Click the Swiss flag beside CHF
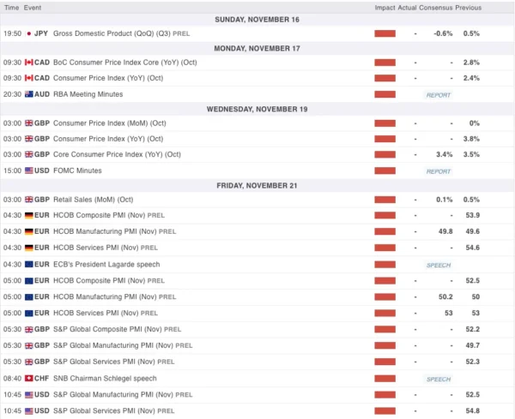Viewport: 515px width, 419px height. [28, 378]
